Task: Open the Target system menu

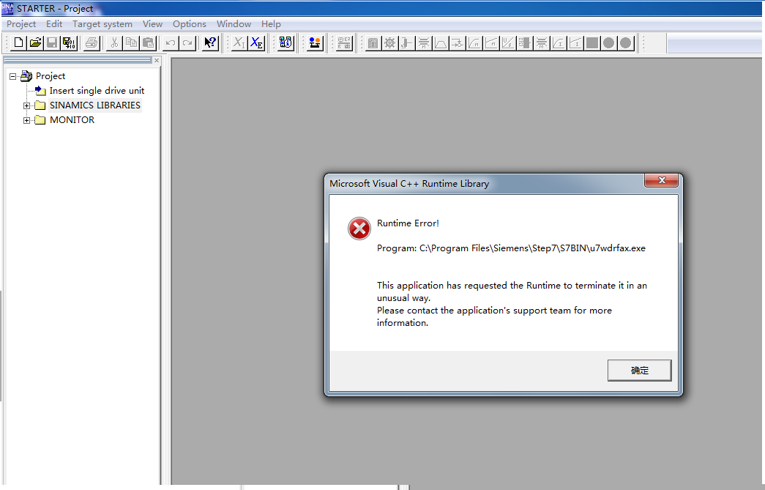Action: [102, 24]
